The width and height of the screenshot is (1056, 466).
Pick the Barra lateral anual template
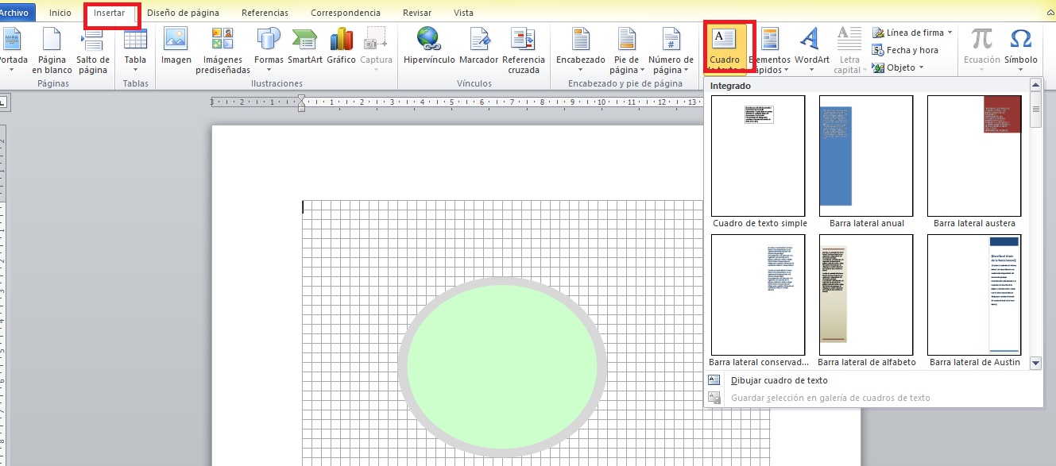coord(866,156)
